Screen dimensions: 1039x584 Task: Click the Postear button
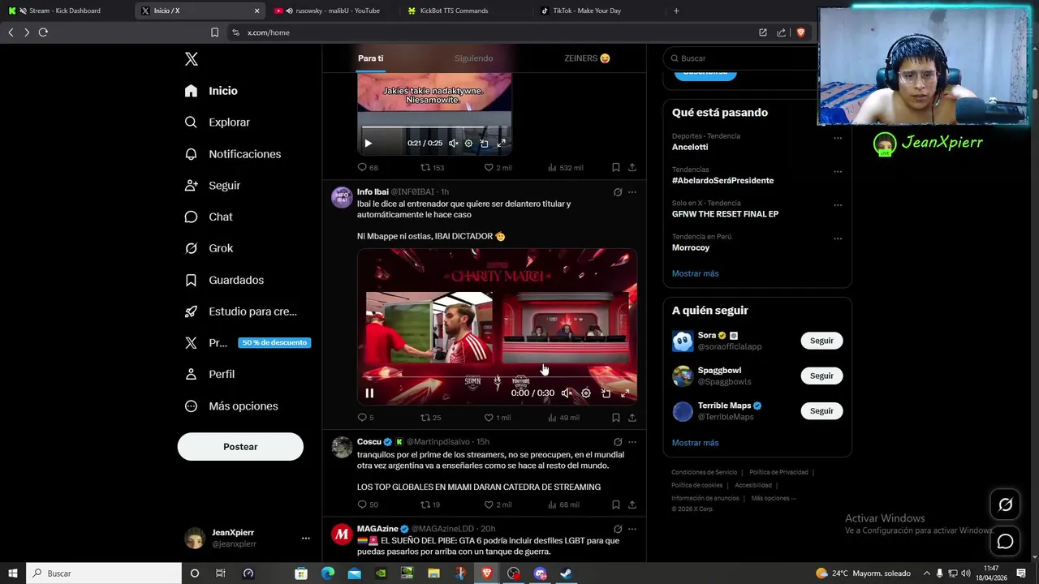pyautogui.click(x=240, y=447)
